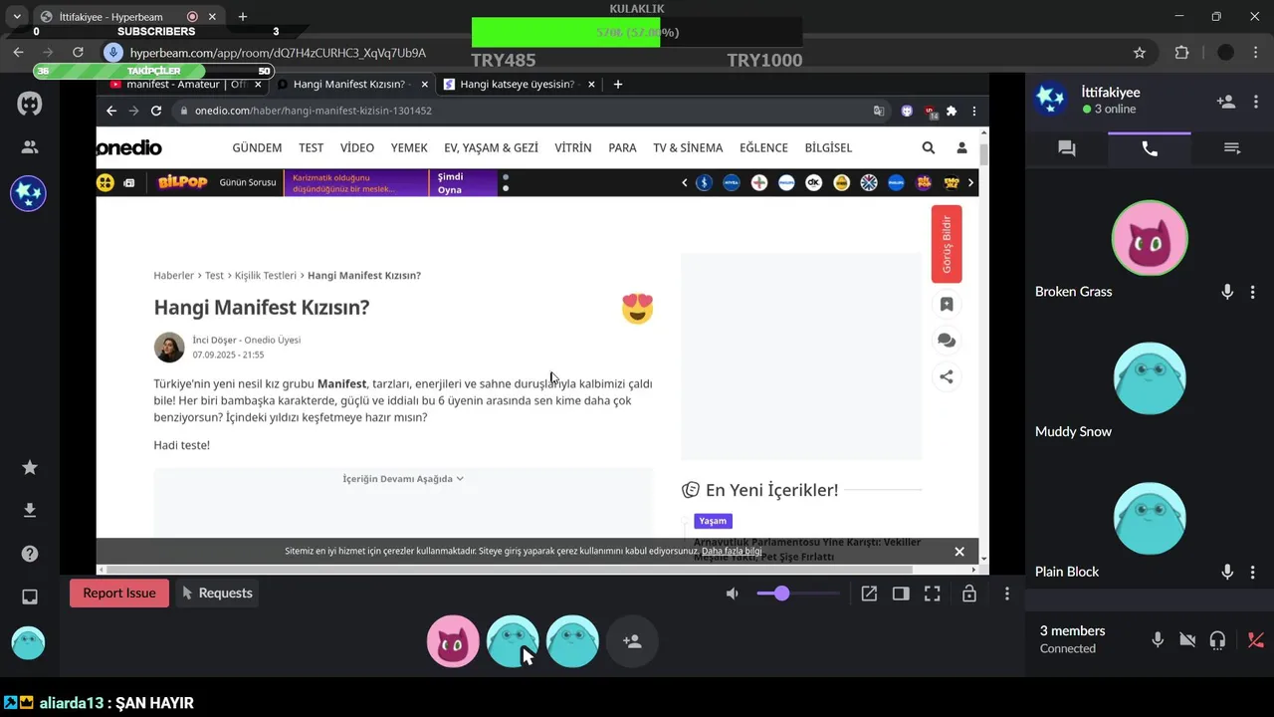Open options menu for Plain Block
Viewport: 1274px width, 717px height.
coord(1253,572)
